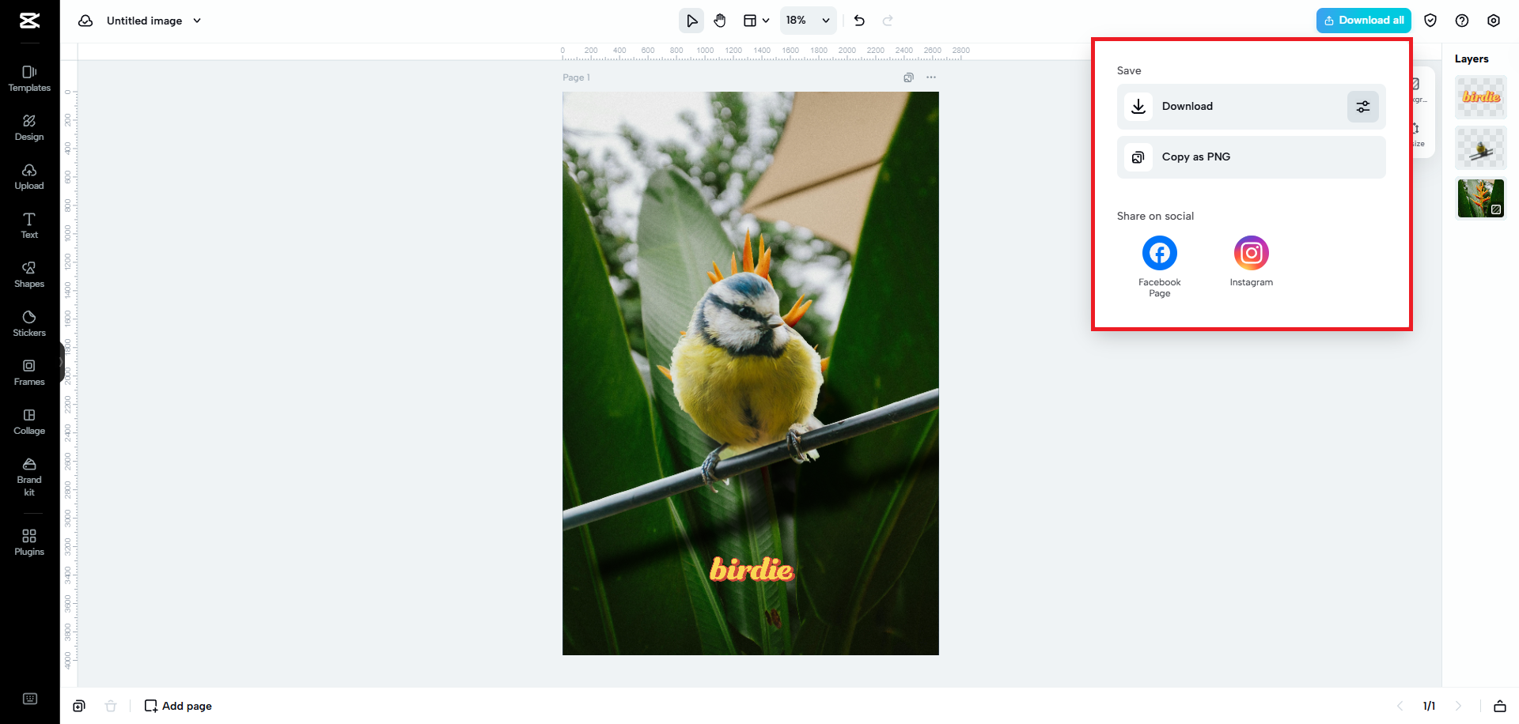Open the Templates panel
Viewport: 1519px width, 724px height.
(x=29, y=78)
